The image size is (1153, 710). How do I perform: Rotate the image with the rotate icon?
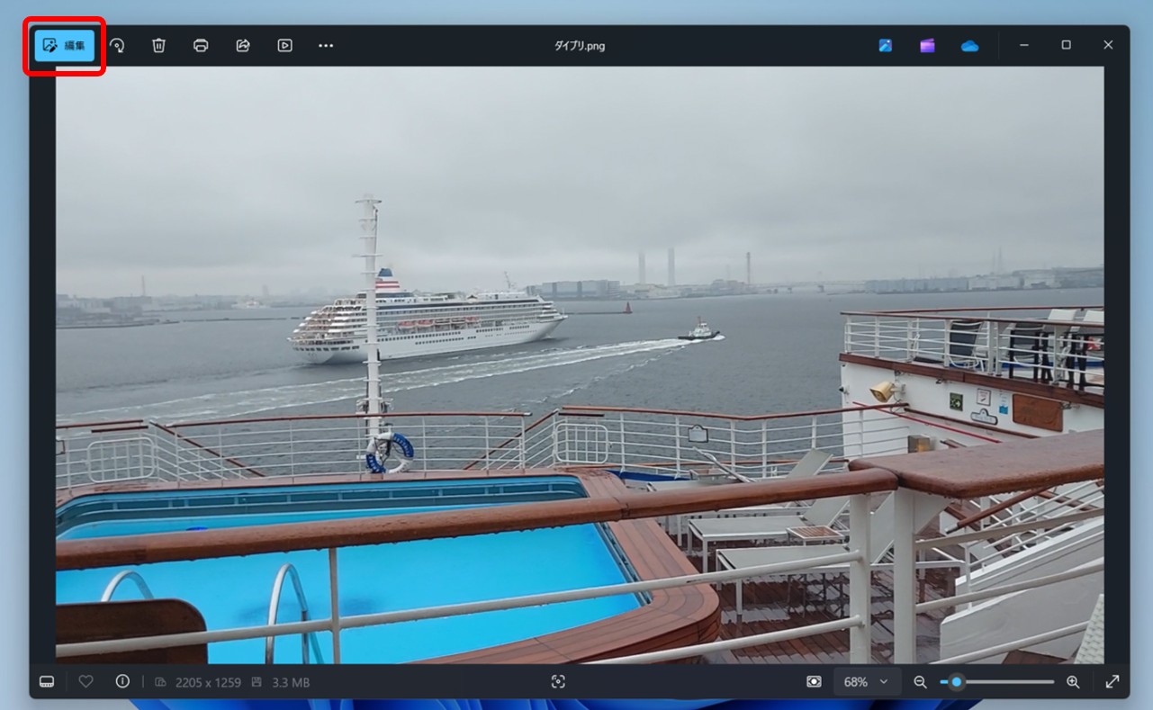(x=117, y=45)
